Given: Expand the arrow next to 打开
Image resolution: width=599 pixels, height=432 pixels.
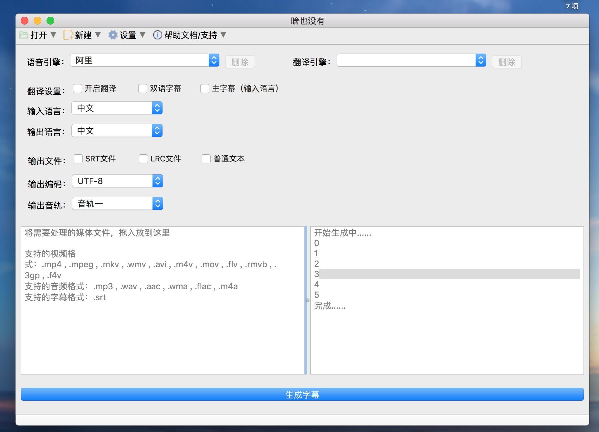Looking at the screenshot, I should pyautogui.click(x=53, y=35).
